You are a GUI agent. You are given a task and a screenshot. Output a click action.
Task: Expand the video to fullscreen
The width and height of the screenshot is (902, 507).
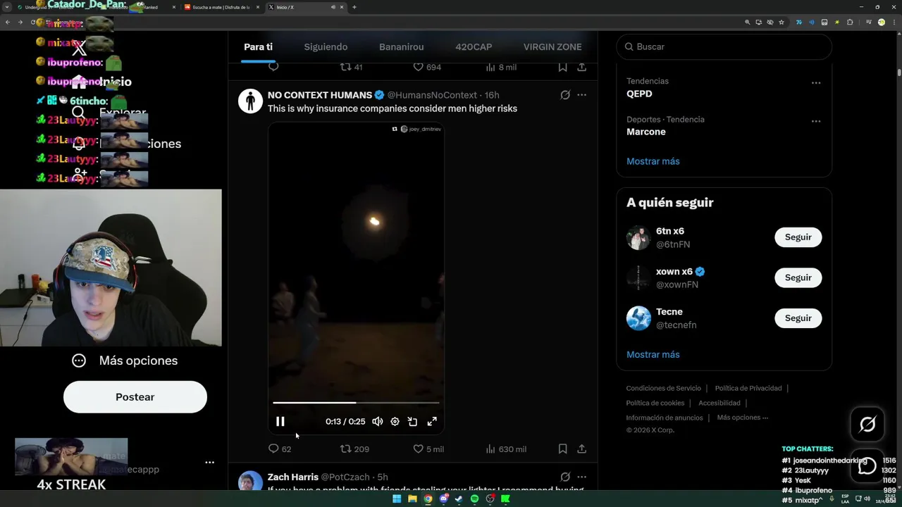click(432, 421)
